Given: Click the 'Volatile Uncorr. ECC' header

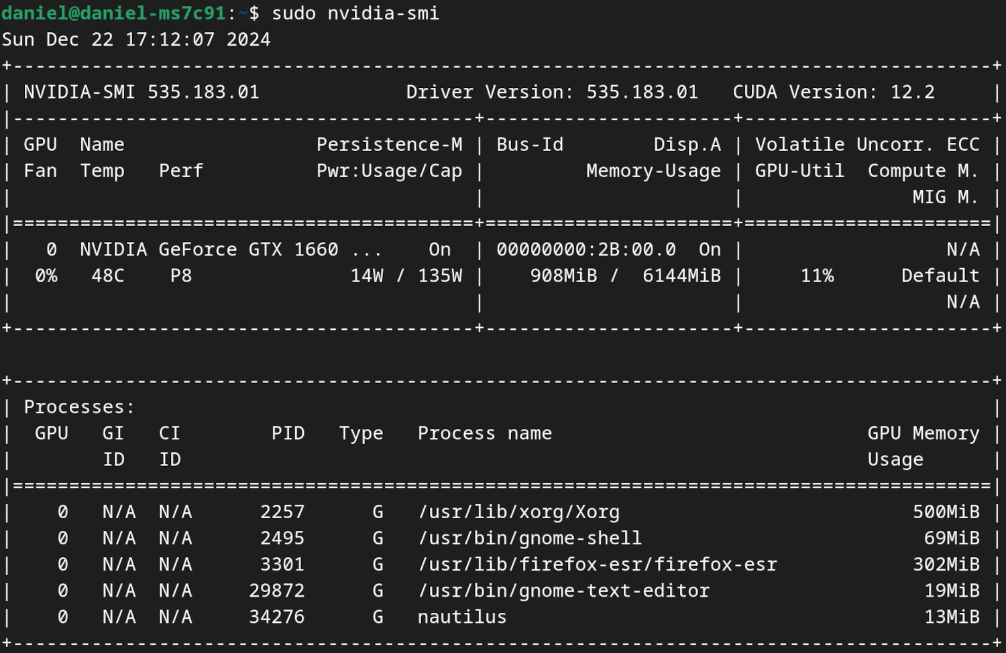Looking at the screenshot, I should (867, 145).
